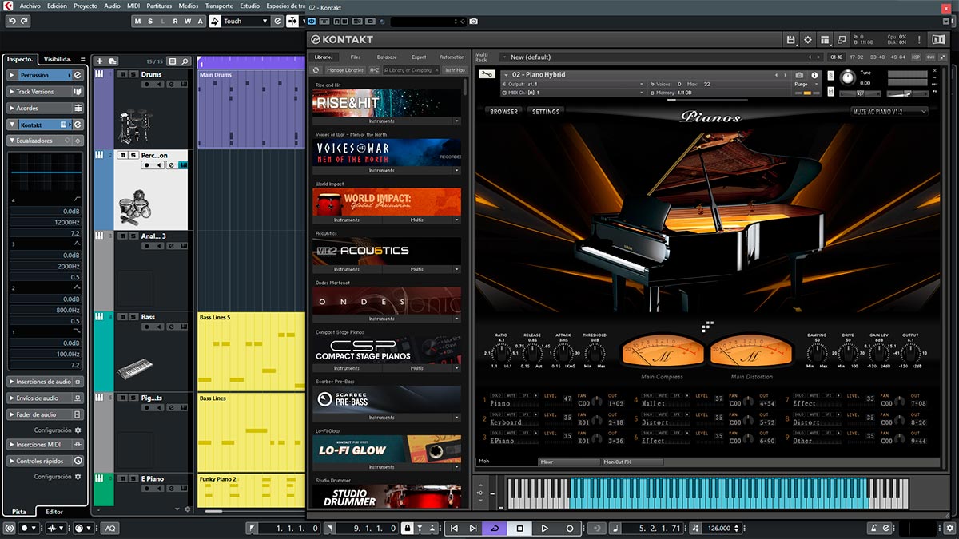959x539 pixels.
Task: Click the Cubase logo icon
Action: pyautogui.click(x=7, y=6)
